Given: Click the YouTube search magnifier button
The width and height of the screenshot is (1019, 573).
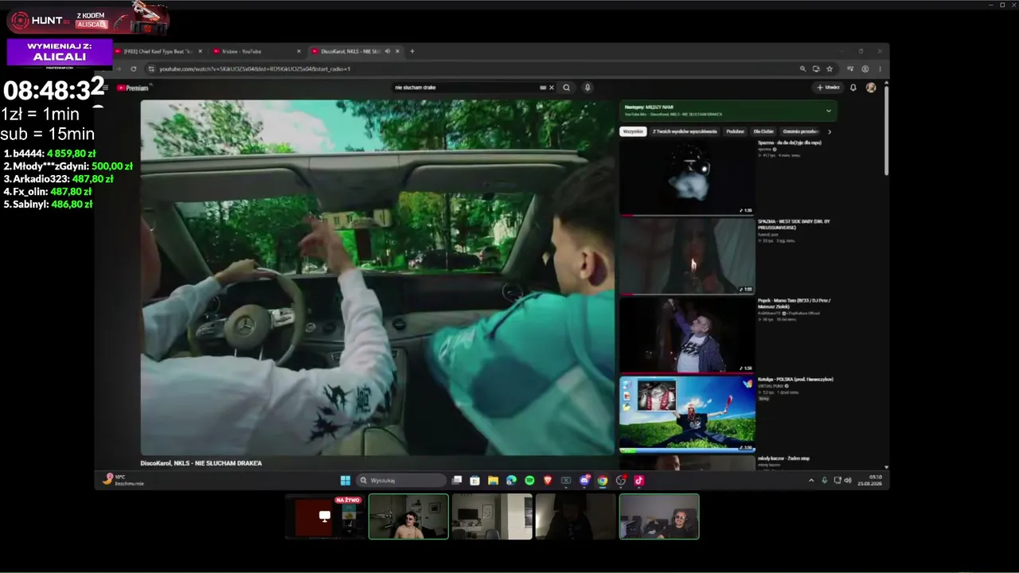Looking at the screenshot, I should click(x=566, y=88).
